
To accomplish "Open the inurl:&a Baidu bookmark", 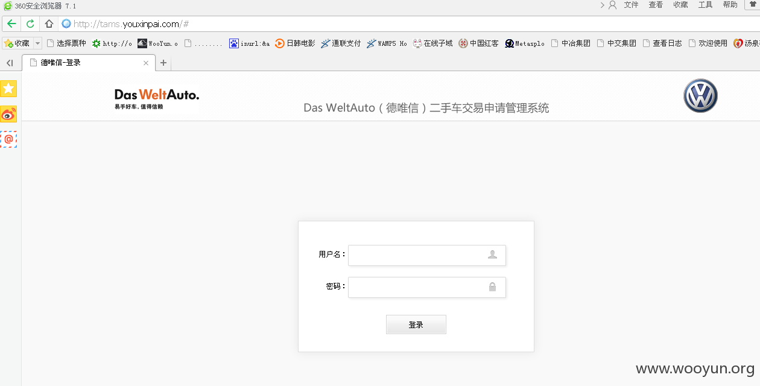I will [249, 43].
